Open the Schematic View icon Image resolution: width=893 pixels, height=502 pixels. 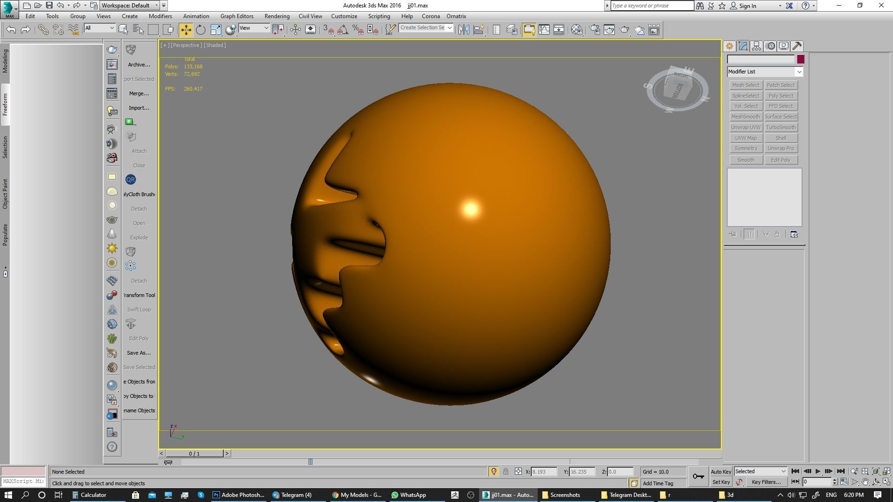(x=559, y=30)
